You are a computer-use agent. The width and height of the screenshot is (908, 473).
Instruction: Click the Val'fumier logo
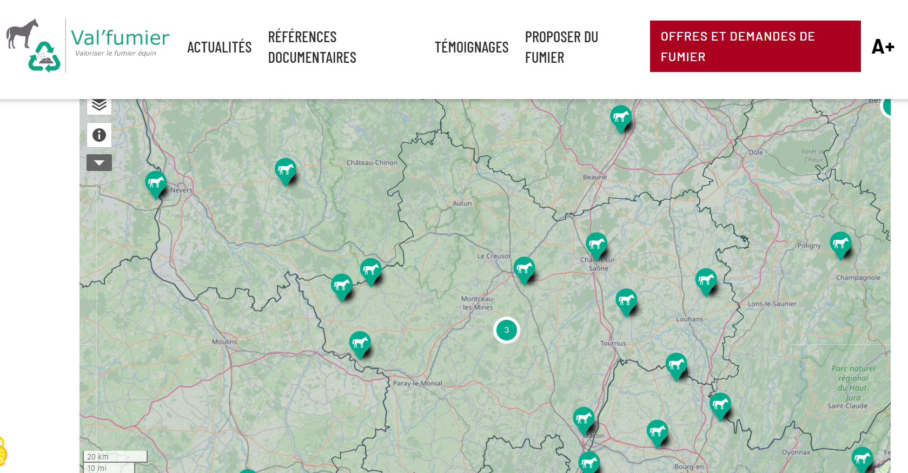(x=88, y=45)
